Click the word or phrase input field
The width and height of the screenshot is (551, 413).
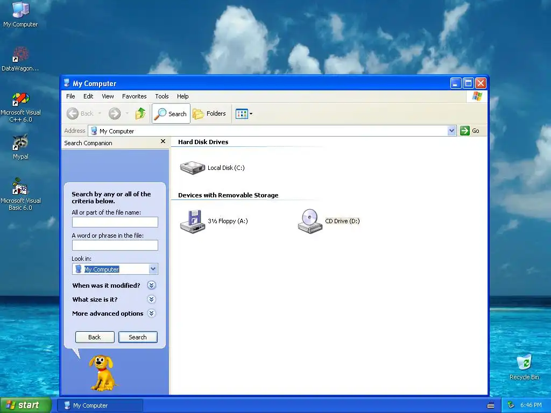pos(115,245)
